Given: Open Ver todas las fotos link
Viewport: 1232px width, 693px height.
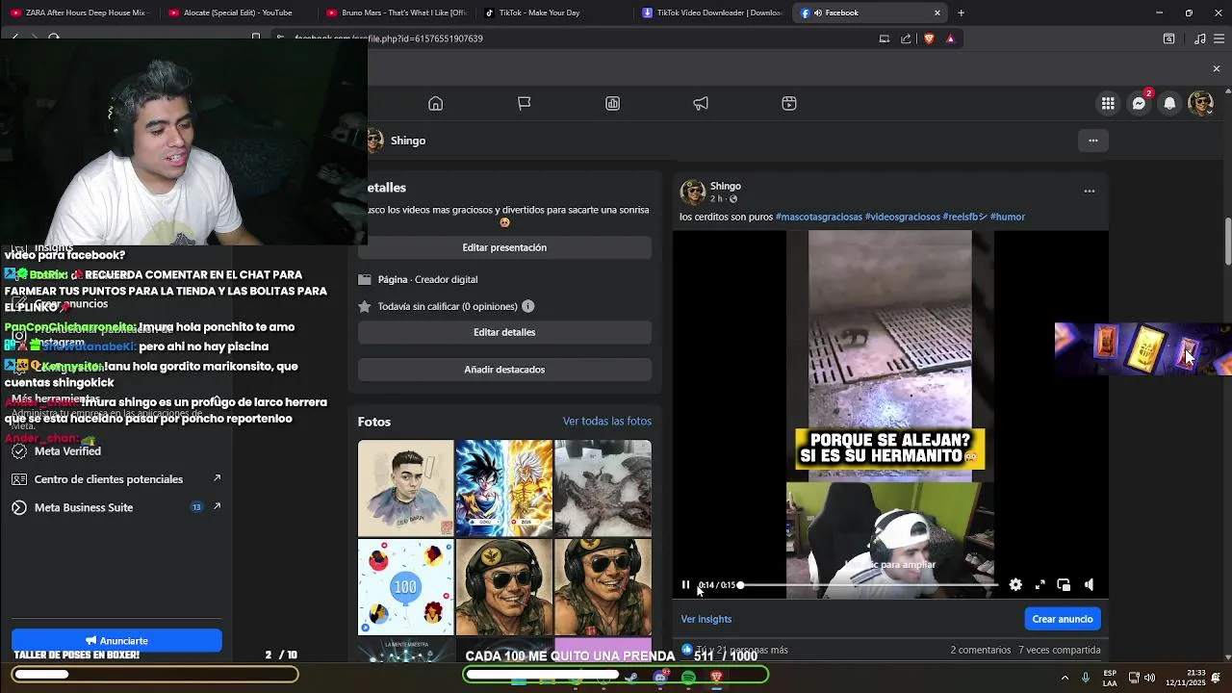Looking at the screenshot, I should click(x=607, y=422).
